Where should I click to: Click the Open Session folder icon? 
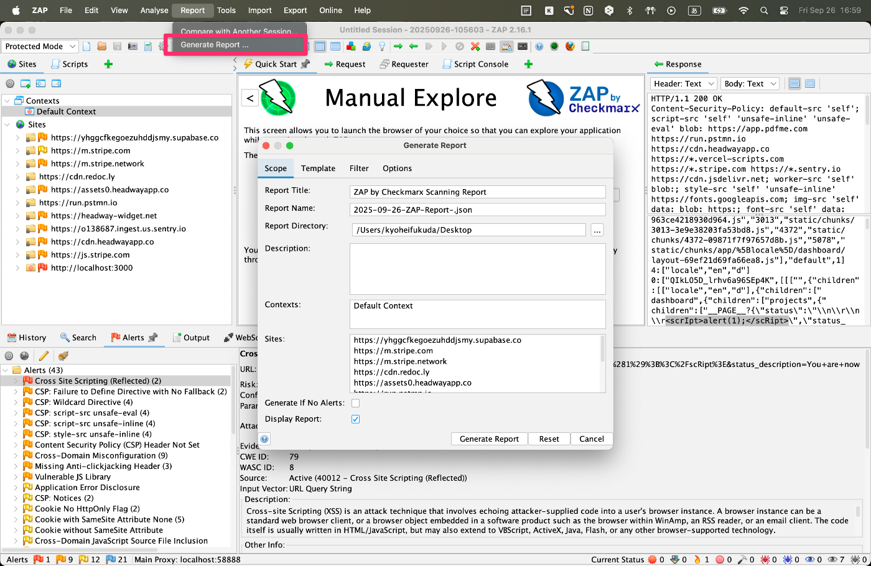pyautogui.click(x=101, y=46)
